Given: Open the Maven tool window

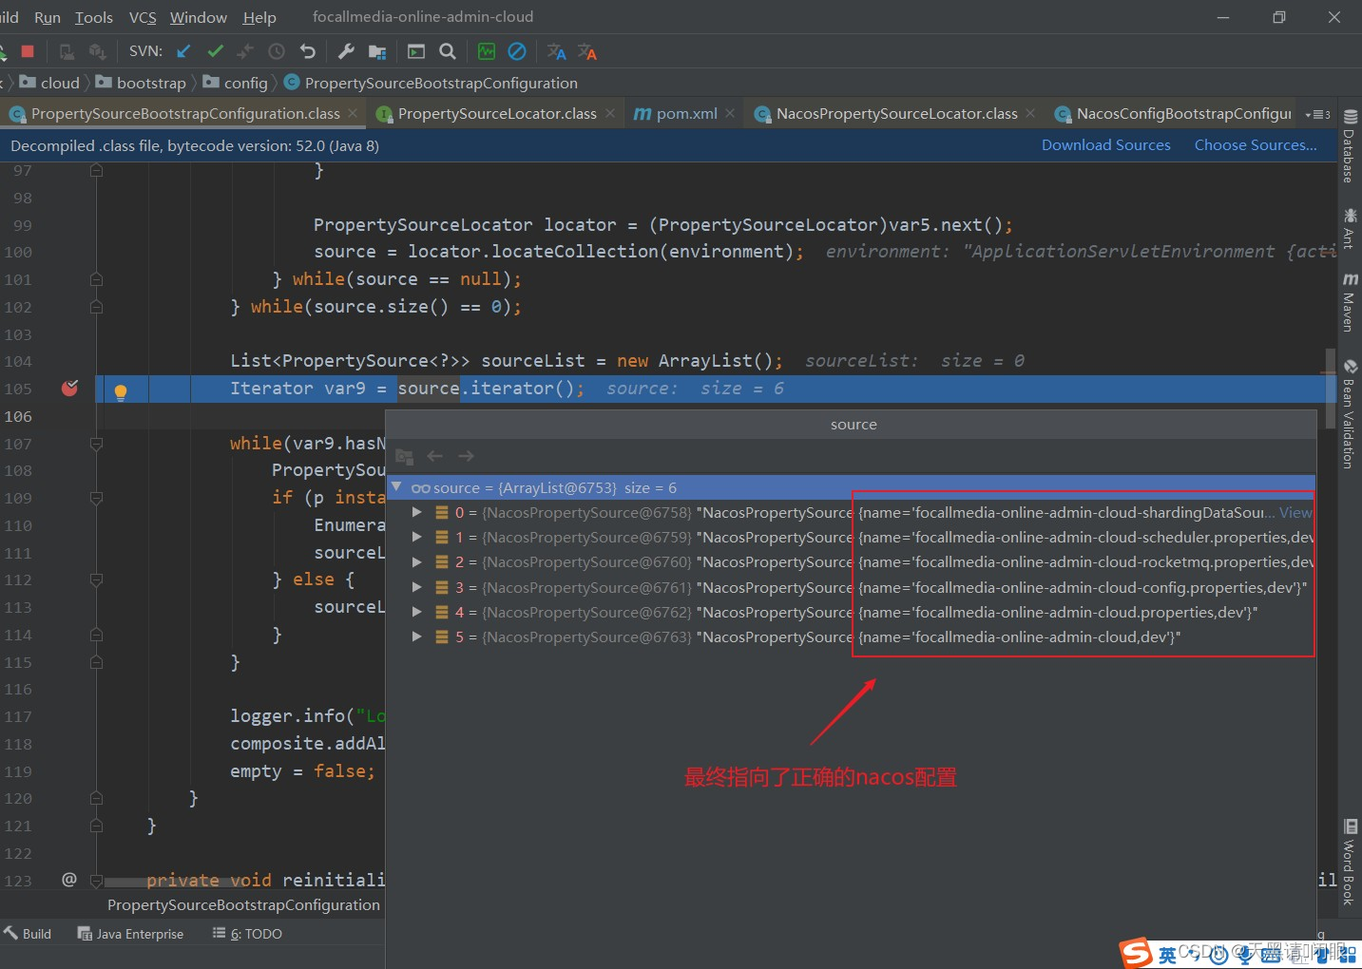Looking at the screenshot, I should tap(1349, 302).
